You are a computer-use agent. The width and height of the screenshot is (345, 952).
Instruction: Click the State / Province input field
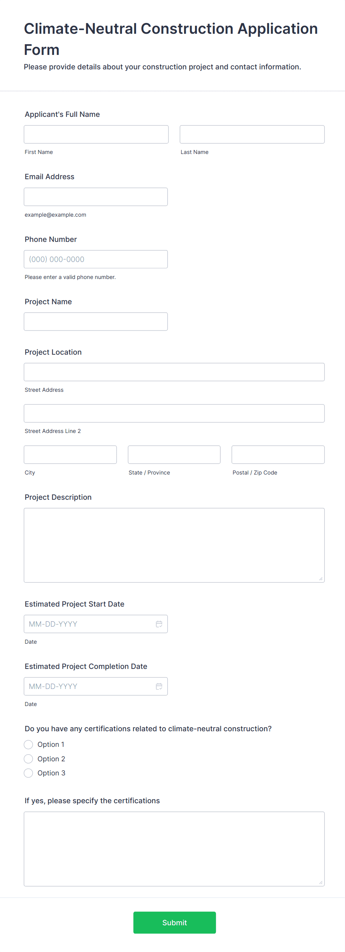(174, 454)
